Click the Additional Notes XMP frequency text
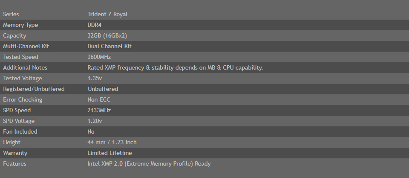The image size is (409, 178). click(x=175, y=68)
